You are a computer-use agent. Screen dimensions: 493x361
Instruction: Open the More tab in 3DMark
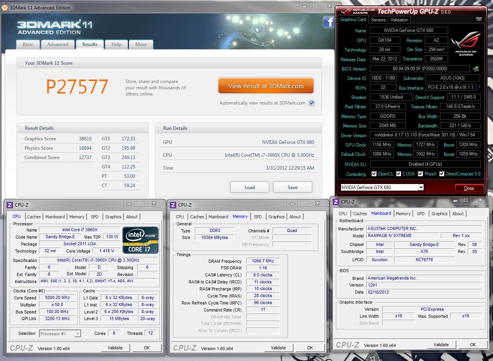click(141, 44)
